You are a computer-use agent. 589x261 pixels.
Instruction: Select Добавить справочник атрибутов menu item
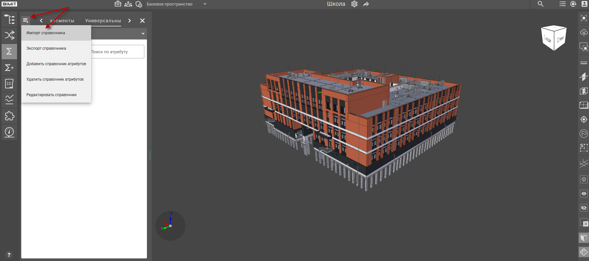tap(56, 64)
